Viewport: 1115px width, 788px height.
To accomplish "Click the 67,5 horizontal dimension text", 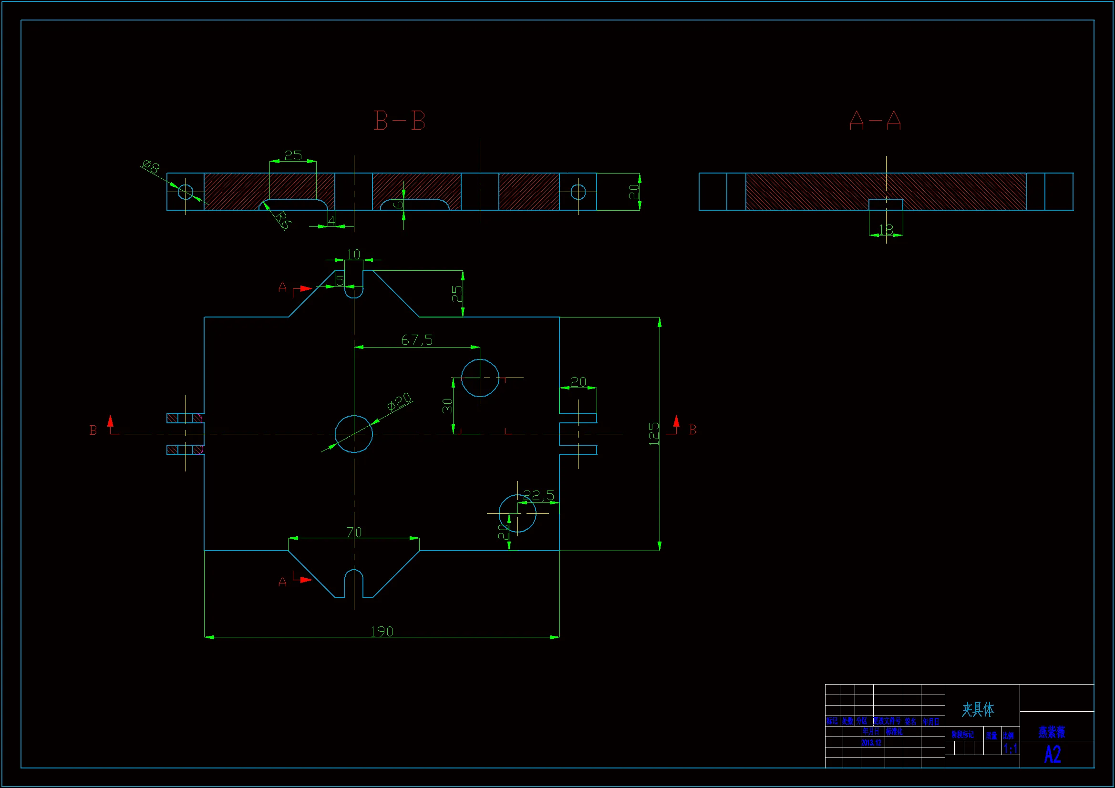I will pos(417,340).
